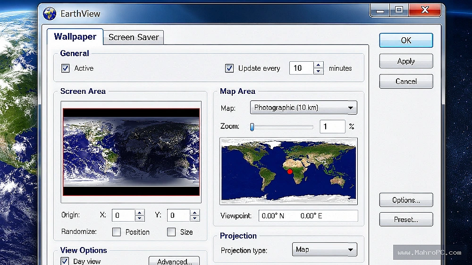Click the world map thumbnail in Map Area
This screenshot has width=472, height=265.
289,171
